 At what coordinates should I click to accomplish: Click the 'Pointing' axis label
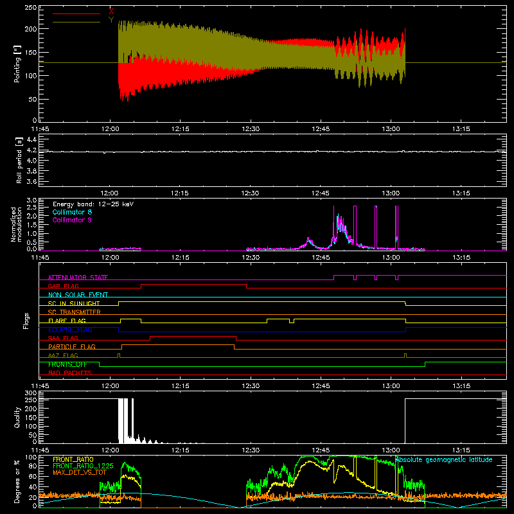(17, 64)
